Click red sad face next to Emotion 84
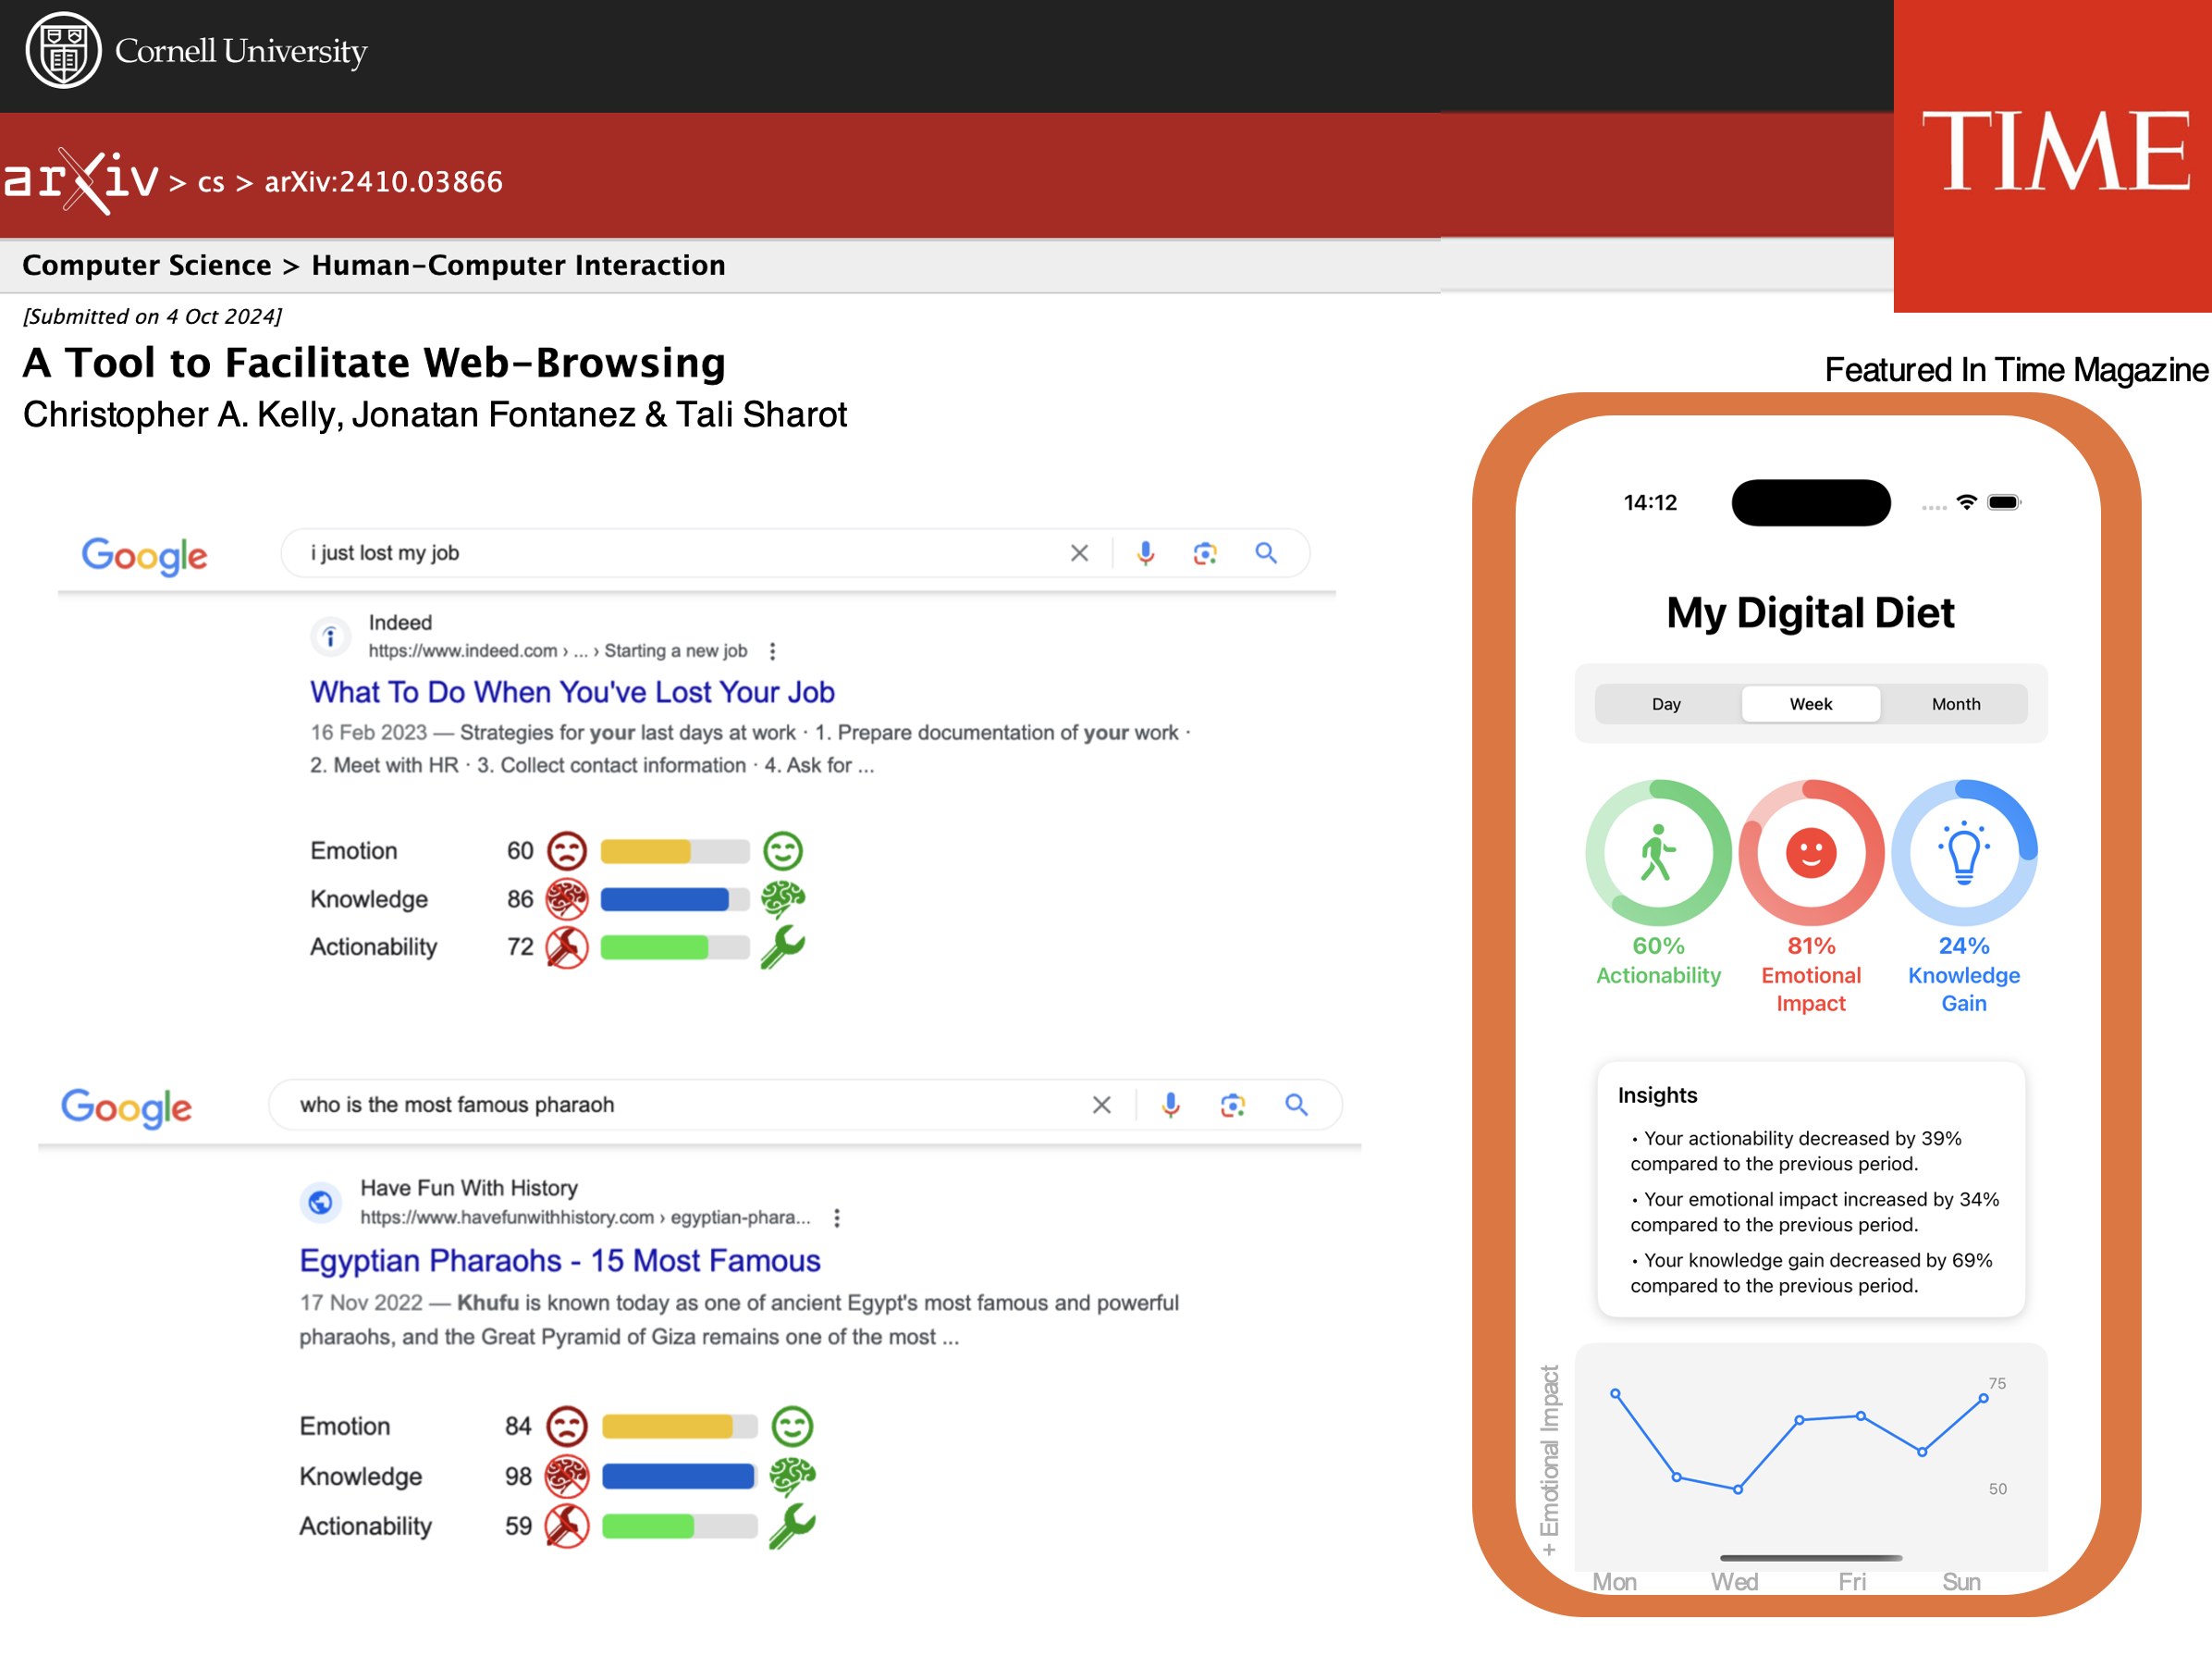2212x1656 pixels. tap(567, 1427)
